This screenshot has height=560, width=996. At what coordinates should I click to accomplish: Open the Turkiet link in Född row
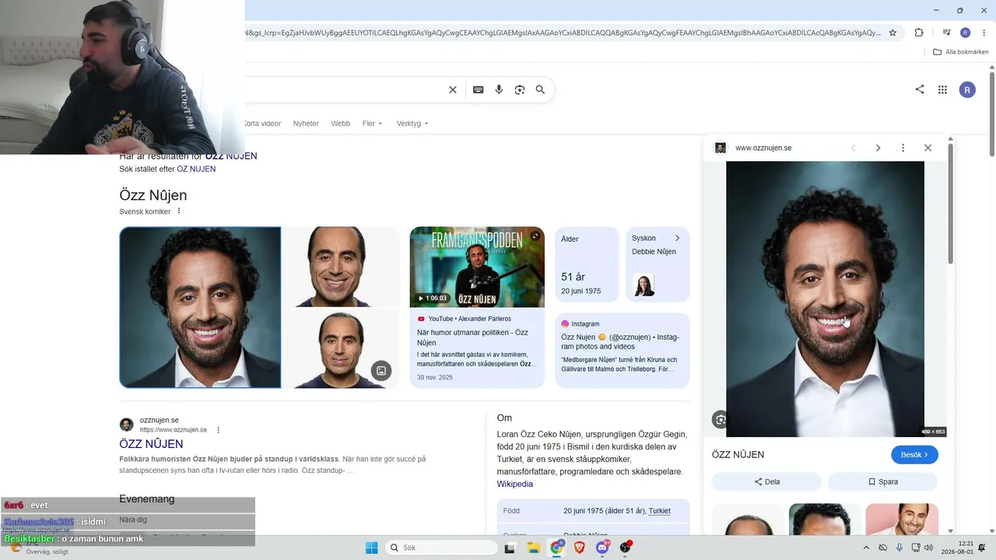point(659,511)
